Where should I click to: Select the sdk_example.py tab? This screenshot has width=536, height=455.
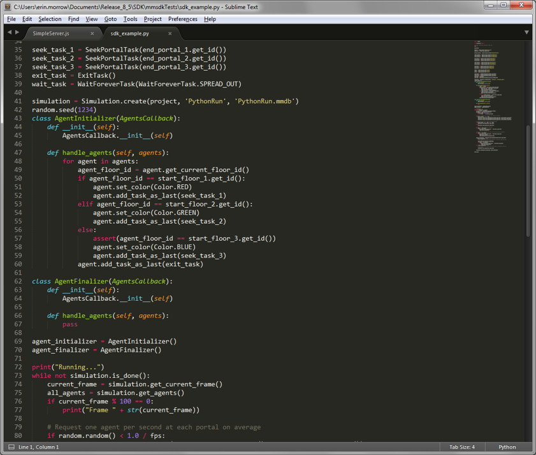click(129, 33)
